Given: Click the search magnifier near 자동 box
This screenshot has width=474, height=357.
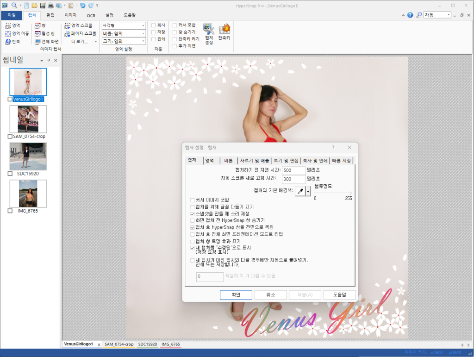Looking at the screenshot, I should pyautogui.click(x=419, y=15).
